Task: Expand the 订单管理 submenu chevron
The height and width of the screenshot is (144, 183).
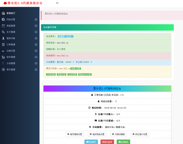Action: (36, 45)
